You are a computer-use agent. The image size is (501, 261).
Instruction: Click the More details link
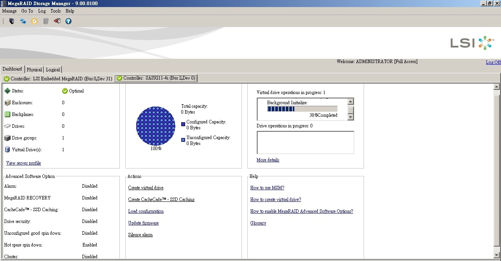point(268,160)
